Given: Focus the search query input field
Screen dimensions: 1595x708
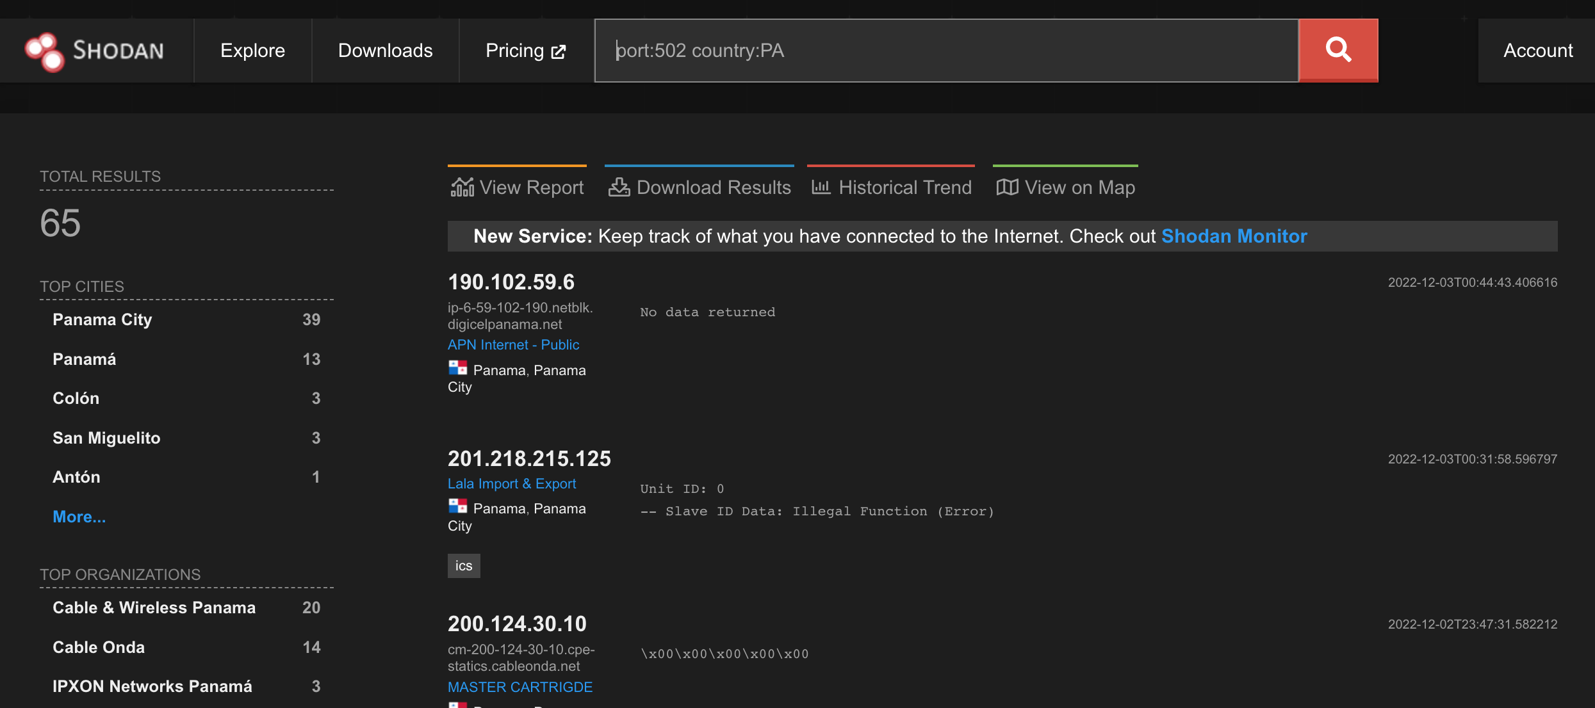Looking at the screenshot, I should (946, 51).
